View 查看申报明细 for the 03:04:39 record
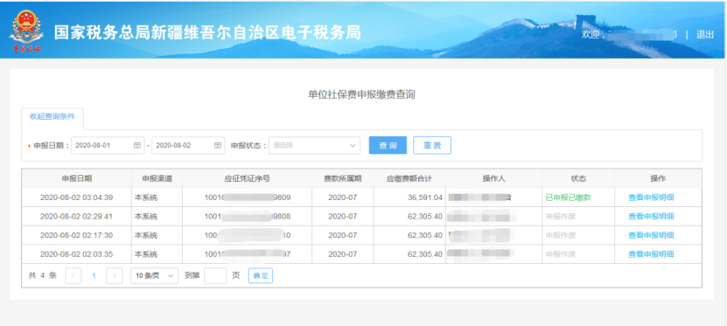 click(x=651, y=198)
